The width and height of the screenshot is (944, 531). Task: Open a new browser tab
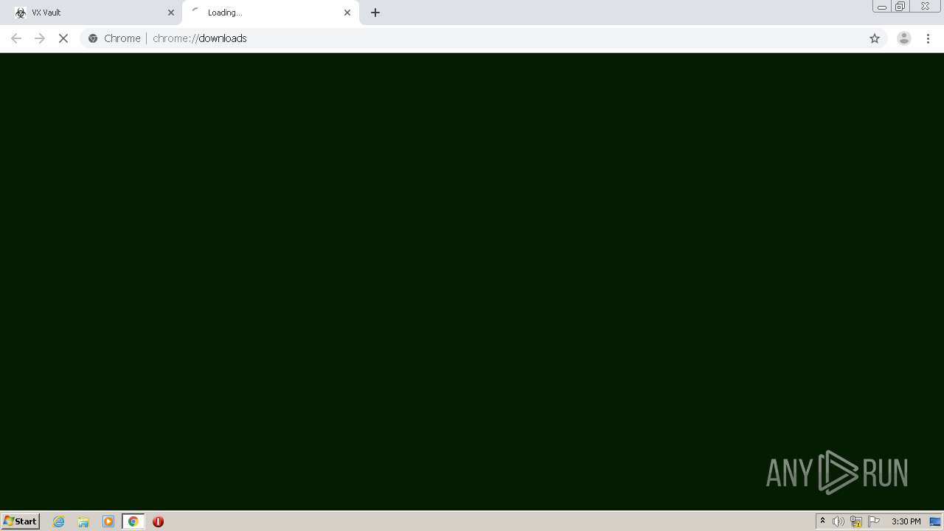375,13
